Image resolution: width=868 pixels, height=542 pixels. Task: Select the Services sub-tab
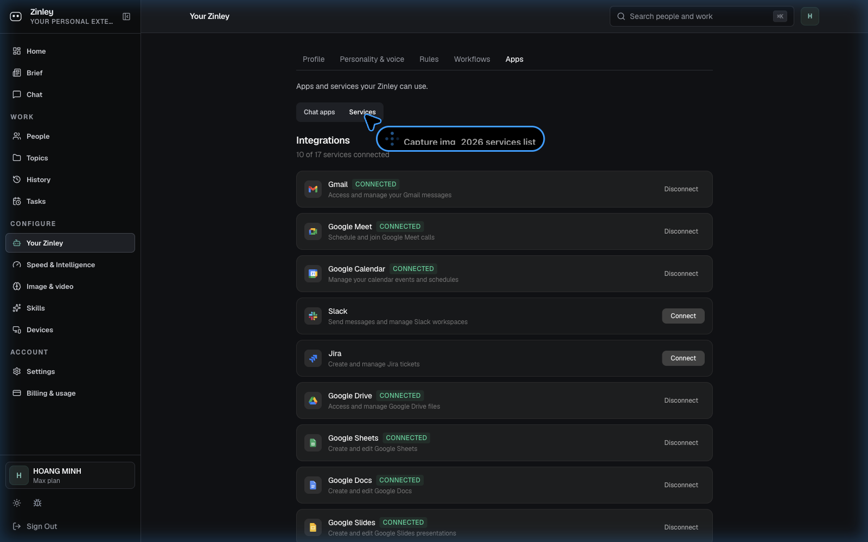(362, 112)
